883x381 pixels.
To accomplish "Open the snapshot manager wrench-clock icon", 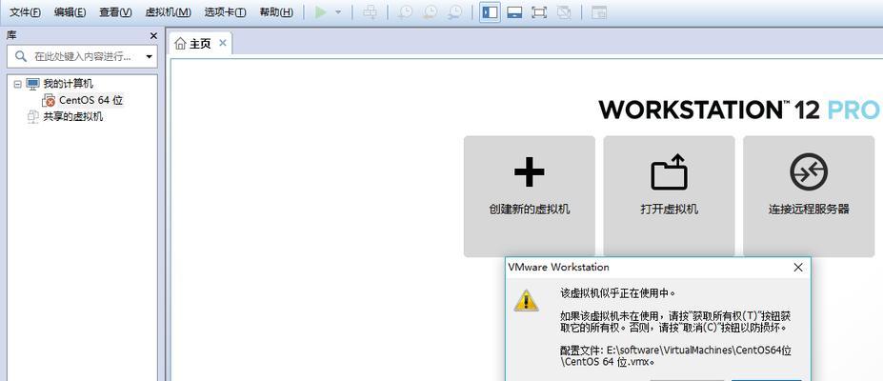I will [x=454, y=12].
